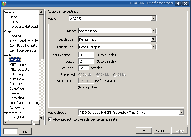Select Project in the preferences tree
Image resolution: width=191 pixels, height=137 pixels.
(9, 31)
